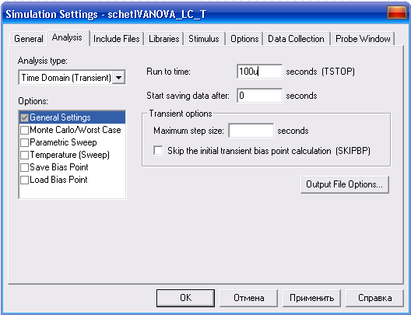Confirm settings with the OK button
The height and width of the screenshot is (315, 411).
(185, 298)
